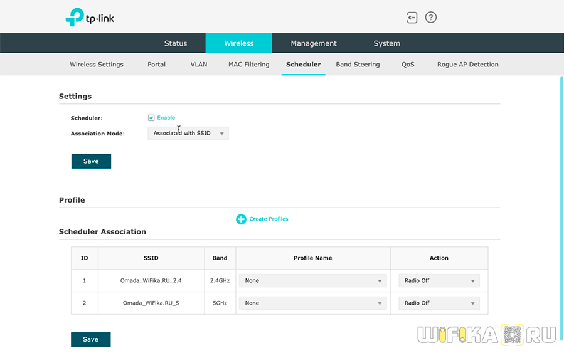Click Save button below Scheduler Association table
Screen dimensions: 564x353
pyautogui.click(x=90, y=339)
